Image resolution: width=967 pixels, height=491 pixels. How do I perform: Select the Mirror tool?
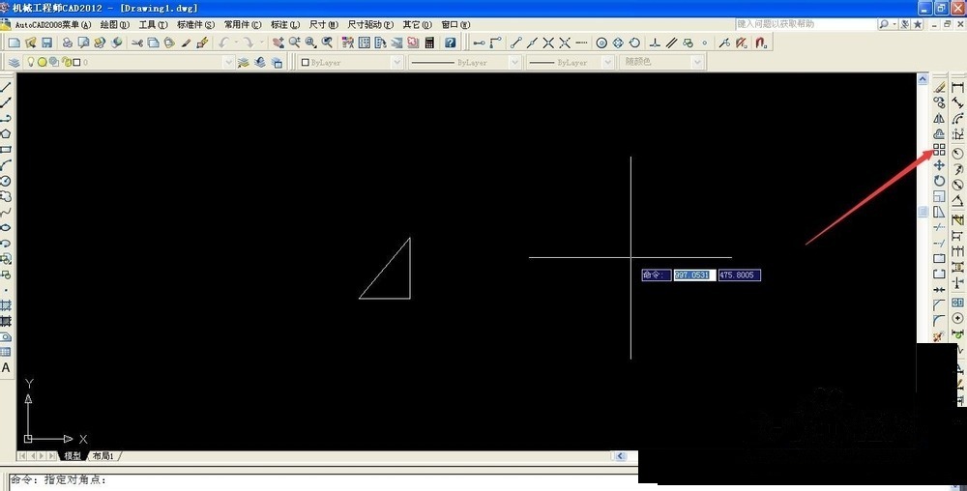(939, 118)
